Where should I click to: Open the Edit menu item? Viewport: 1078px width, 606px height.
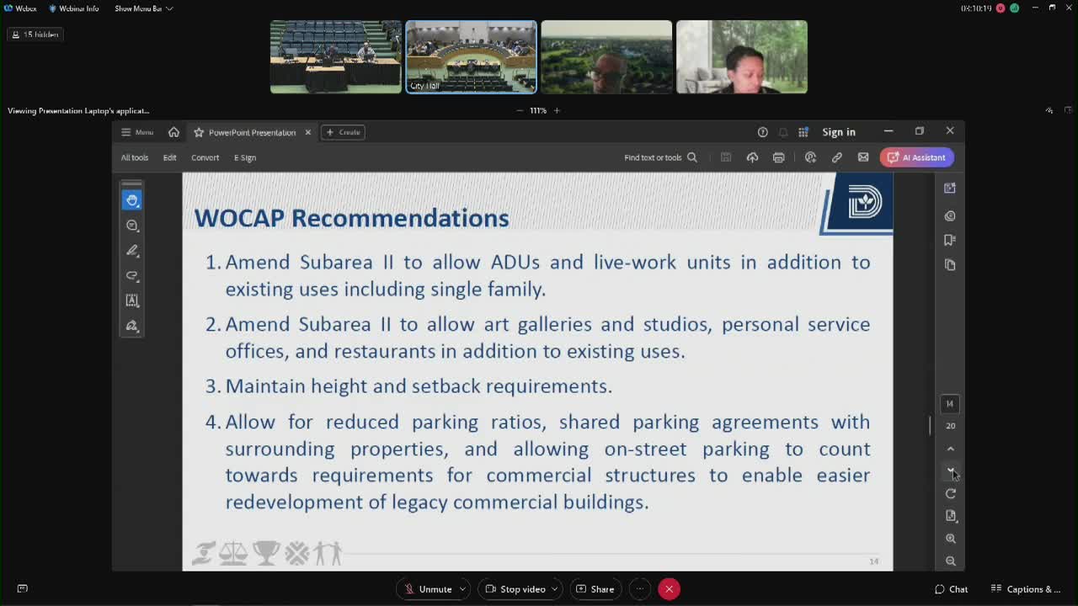point(169,157)
